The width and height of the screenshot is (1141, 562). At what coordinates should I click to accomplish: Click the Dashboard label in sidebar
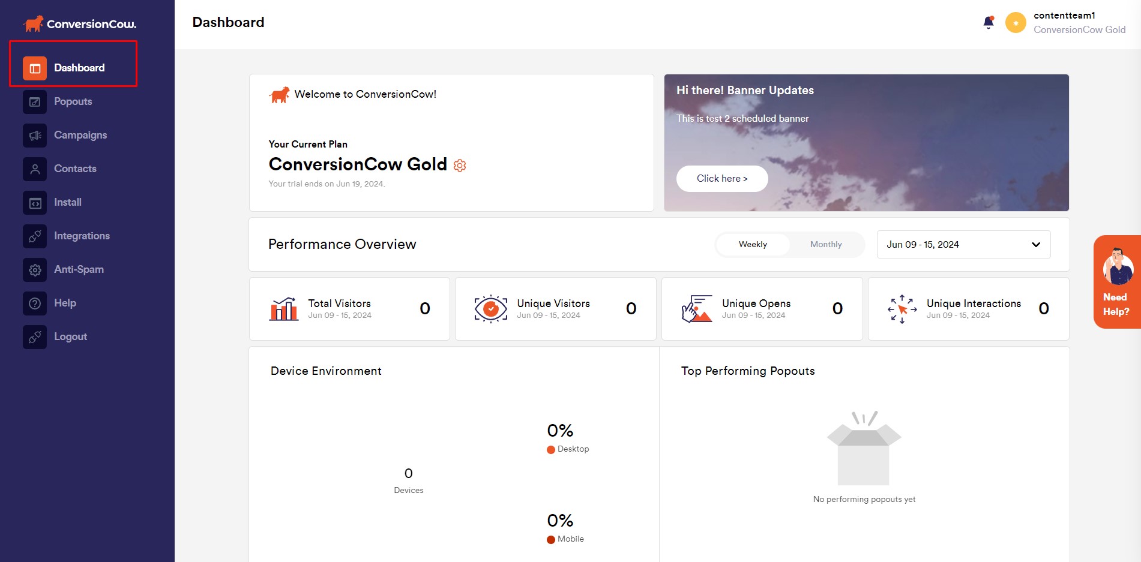point(79,68)
